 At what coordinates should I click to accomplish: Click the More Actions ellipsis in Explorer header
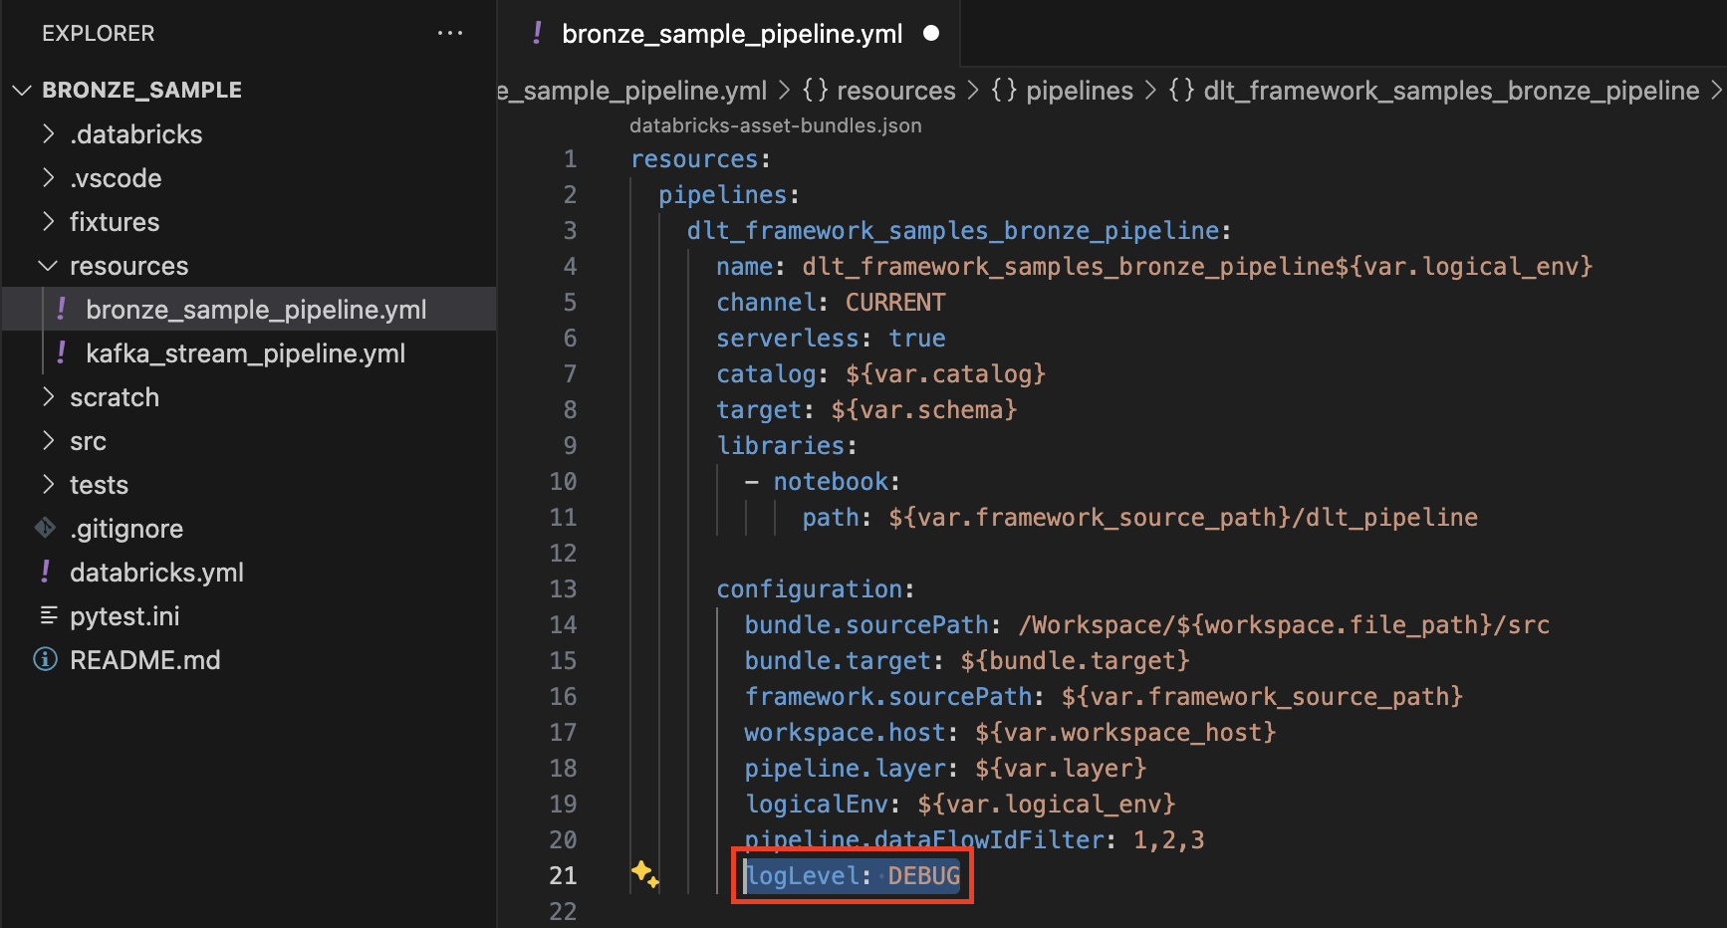(x=451, y=33)
